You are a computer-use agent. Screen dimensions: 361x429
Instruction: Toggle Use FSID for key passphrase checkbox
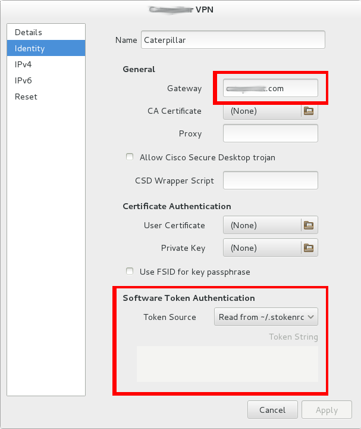[x=130, y=271]
